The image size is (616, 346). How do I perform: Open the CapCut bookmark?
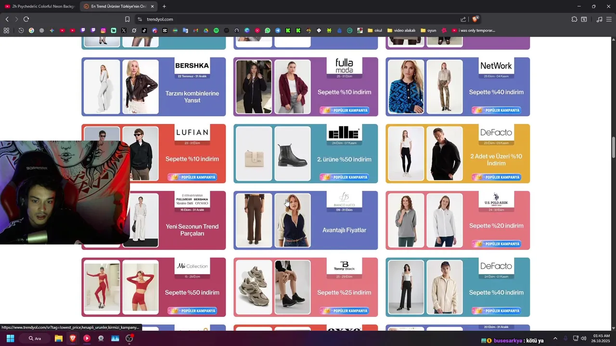coord(165,30)
